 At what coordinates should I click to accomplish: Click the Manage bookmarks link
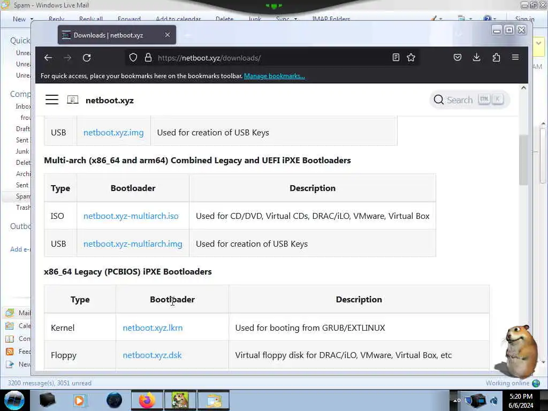[275, 76]
